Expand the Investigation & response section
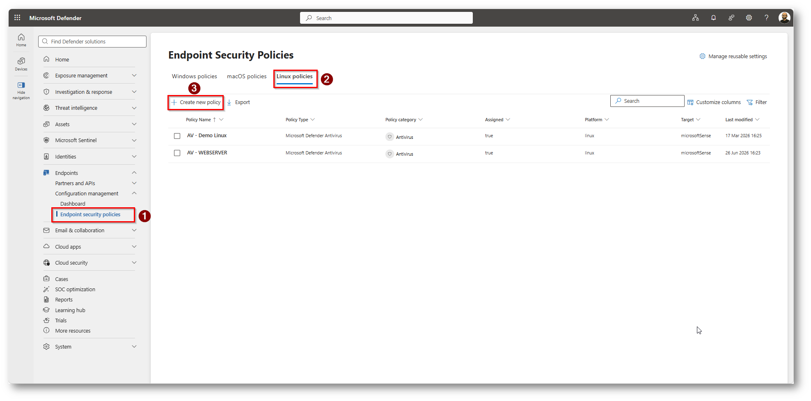 point(134,92)
